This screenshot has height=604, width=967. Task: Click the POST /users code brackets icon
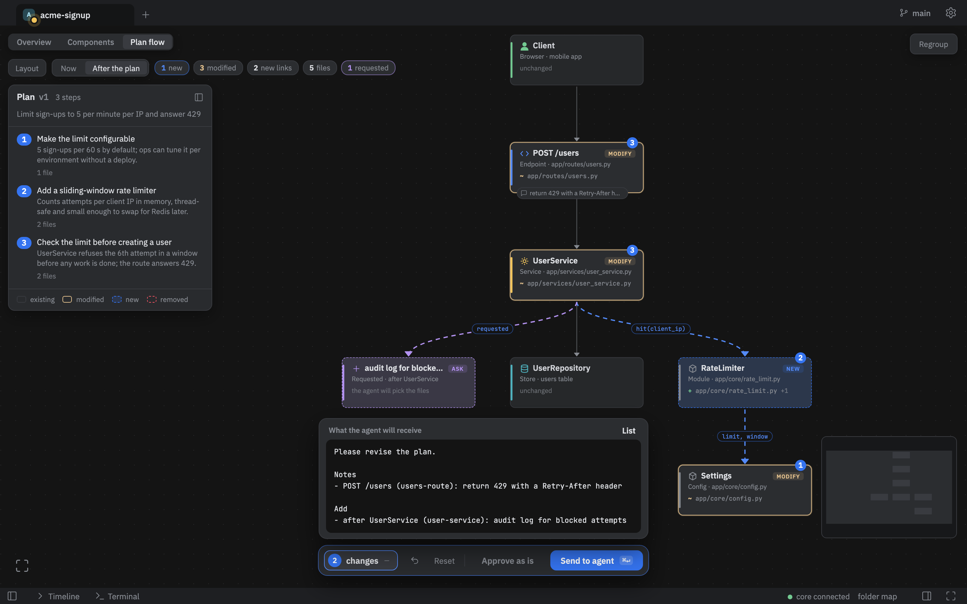pos(524,153)
